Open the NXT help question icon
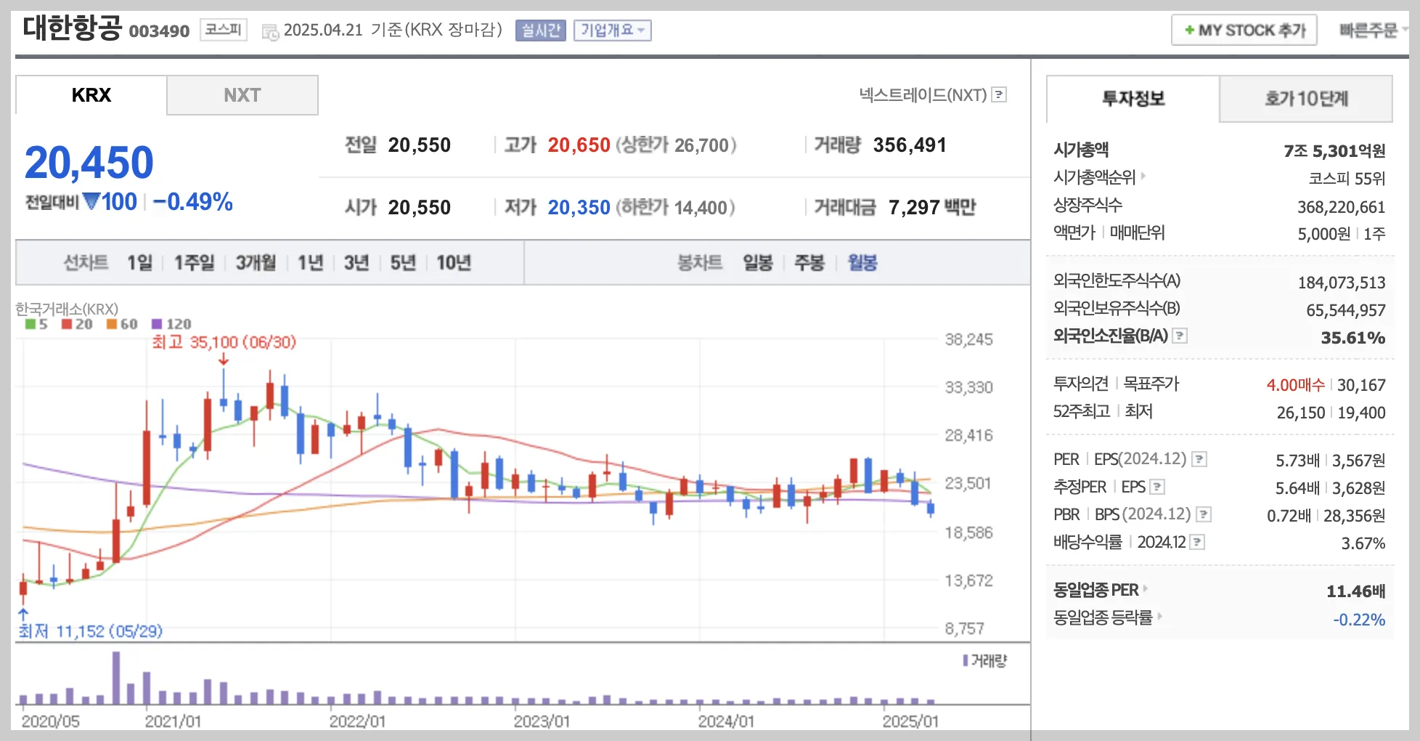This screenshot has width=1420, height=741. tap(999, 94)
